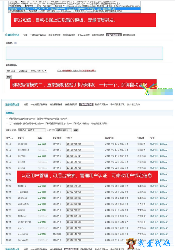Open 短信群发通知 in the nav with 手机号批量群发 highlighted

(98, 35)
